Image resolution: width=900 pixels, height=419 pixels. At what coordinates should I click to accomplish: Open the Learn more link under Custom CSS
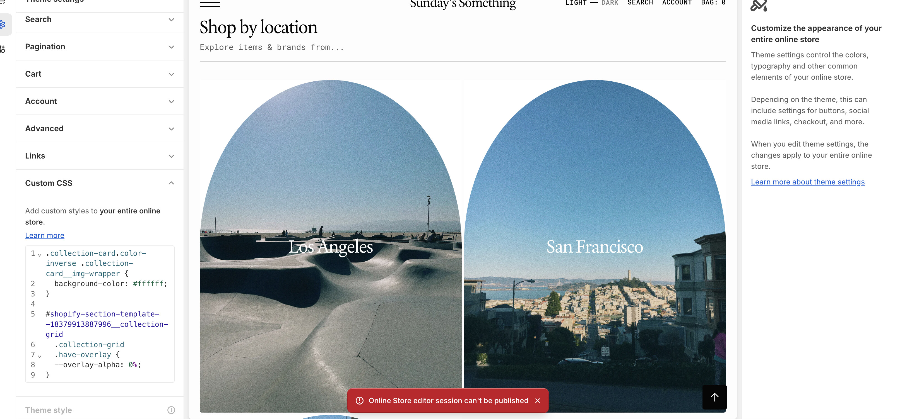[45, 235]
